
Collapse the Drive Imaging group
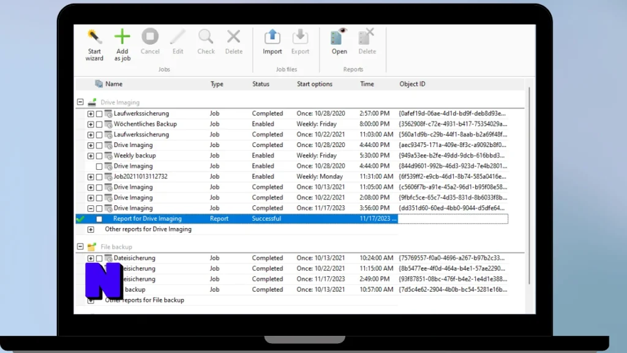coord(80,102)
